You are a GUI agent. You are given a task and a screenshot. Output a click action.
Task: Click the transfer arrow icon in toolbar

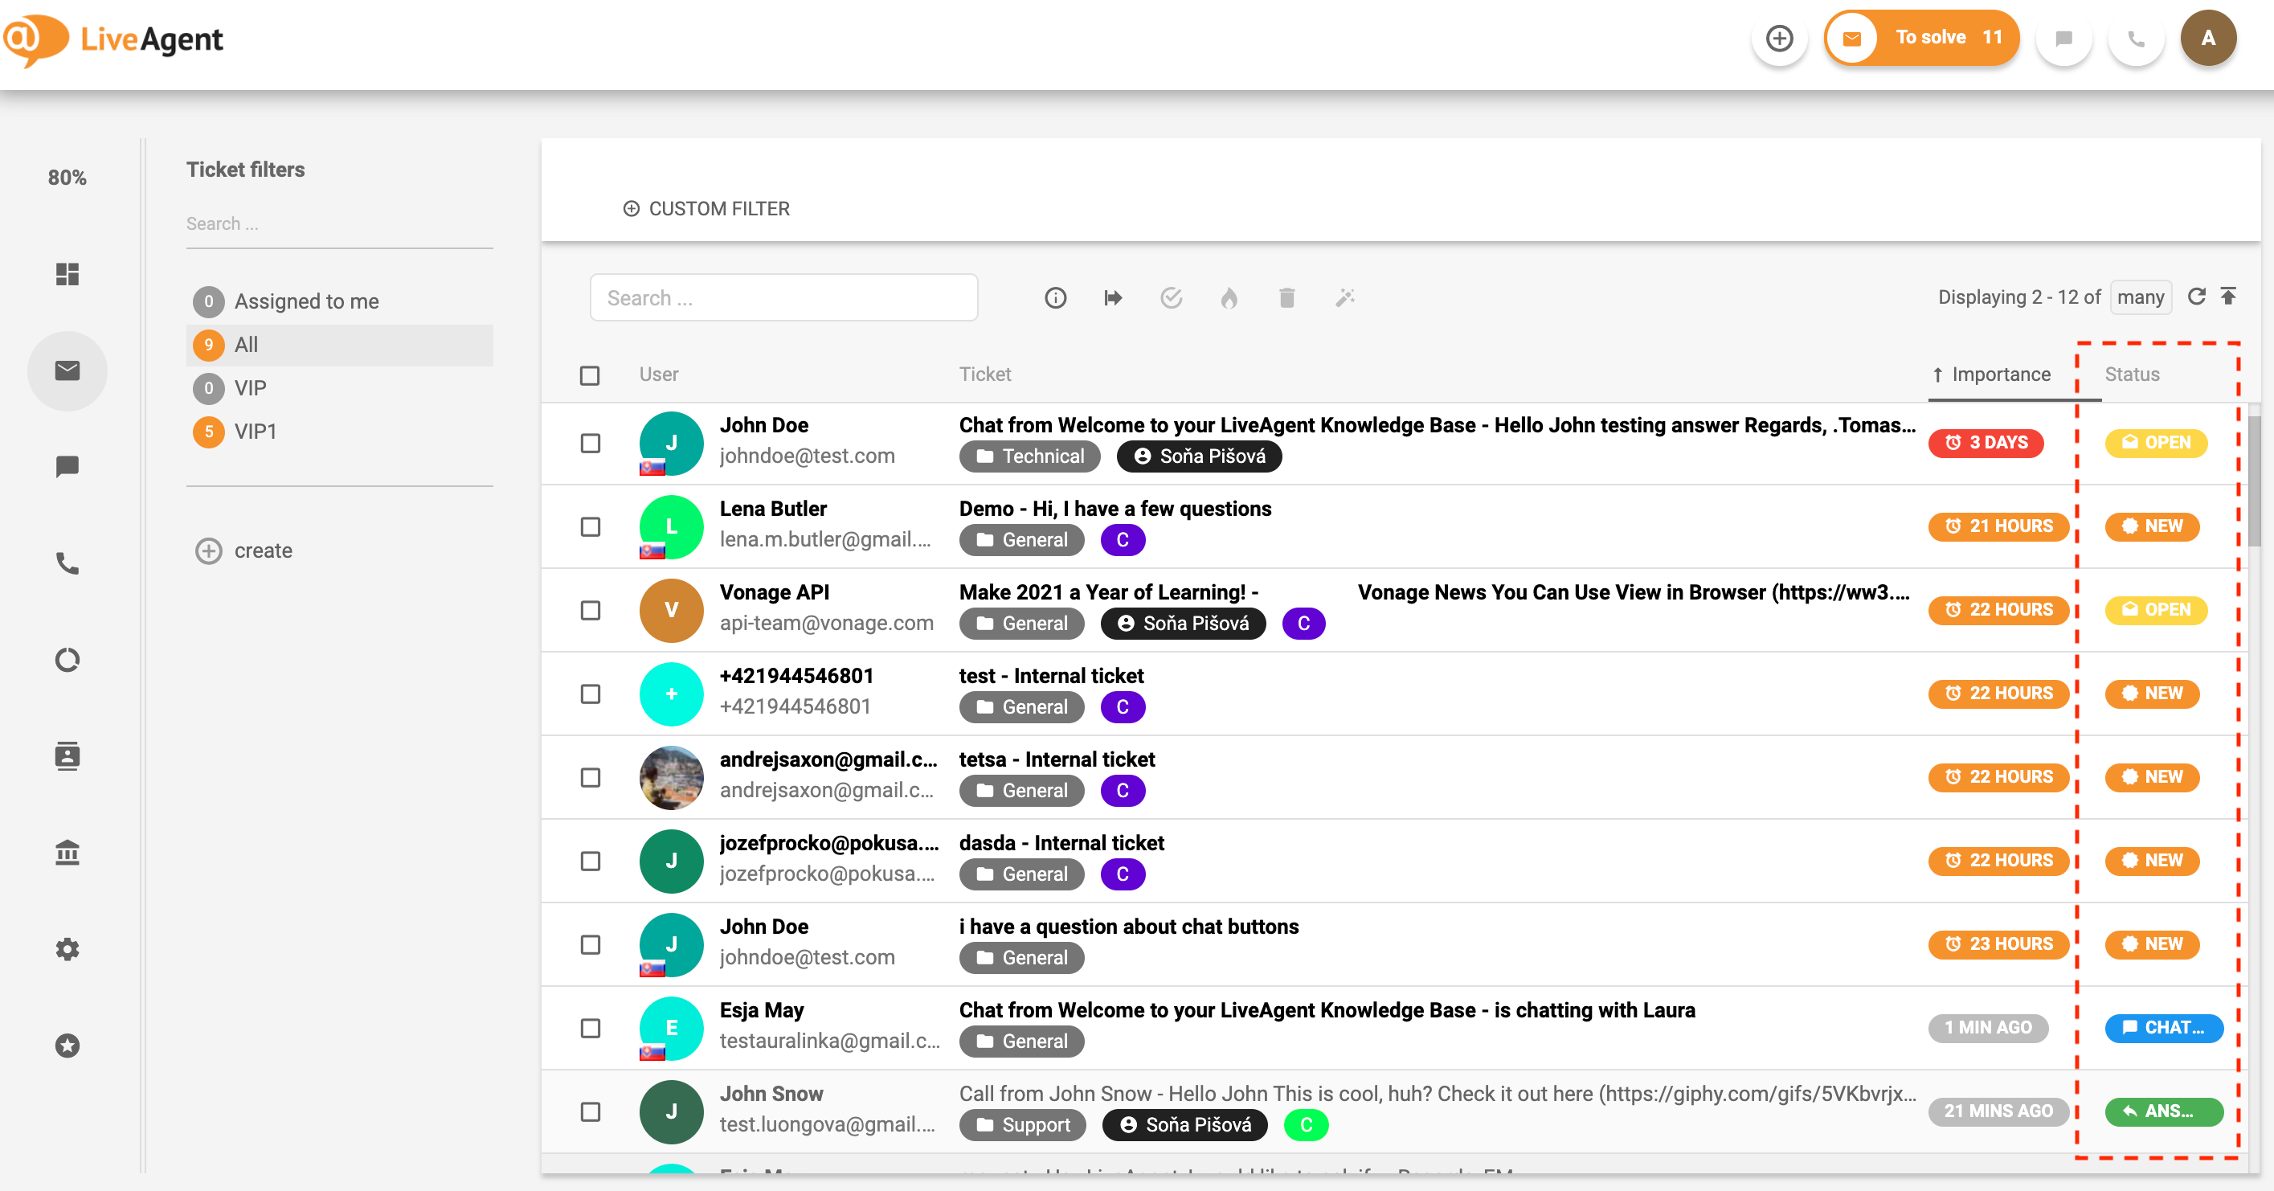click(1113, 298)
